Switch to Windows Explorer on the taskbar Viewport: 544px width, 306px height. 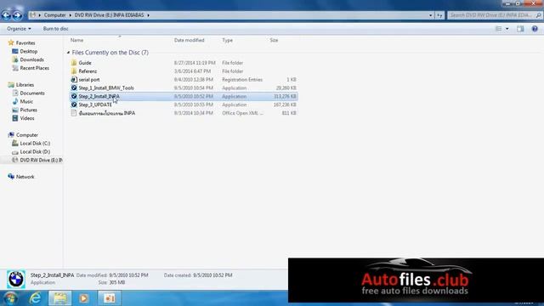click(x=59, y=298)
